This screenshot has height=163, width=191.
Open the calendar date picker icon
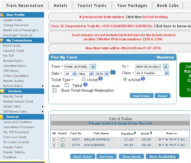pyautogui.click(x=113, y=72)
